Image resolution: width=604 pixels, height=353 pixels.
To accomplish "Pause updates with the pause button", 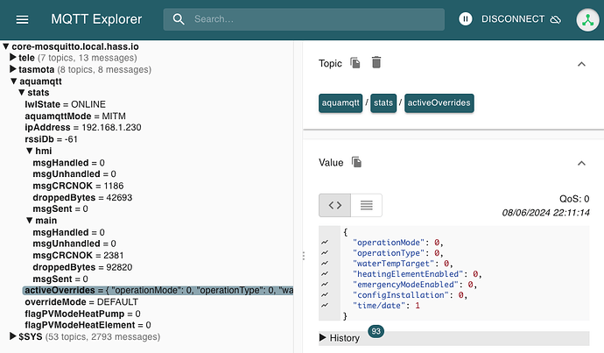I will click(466, 19).
